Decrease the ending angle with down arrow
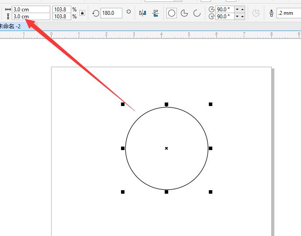Image resolution: width=301 pixels, height=236 pixels. click(x=237, y=17)
